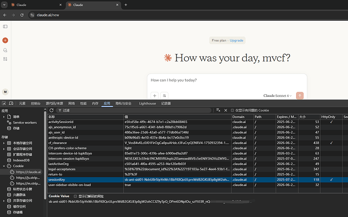The height and width of the screenshot is (217, 348).
Task: Select the legal-acceptances cookie row
Action: click(198, 169)
